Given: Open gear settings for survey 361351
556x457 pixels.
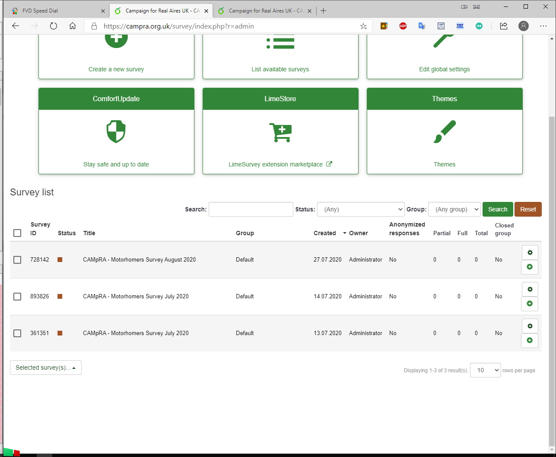Looking at the screenshot, I should pos(530,326).
